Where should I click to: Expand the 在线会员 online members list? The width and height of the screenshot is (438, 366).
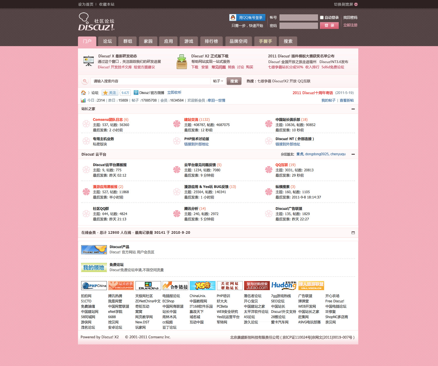tap(353, 233)
